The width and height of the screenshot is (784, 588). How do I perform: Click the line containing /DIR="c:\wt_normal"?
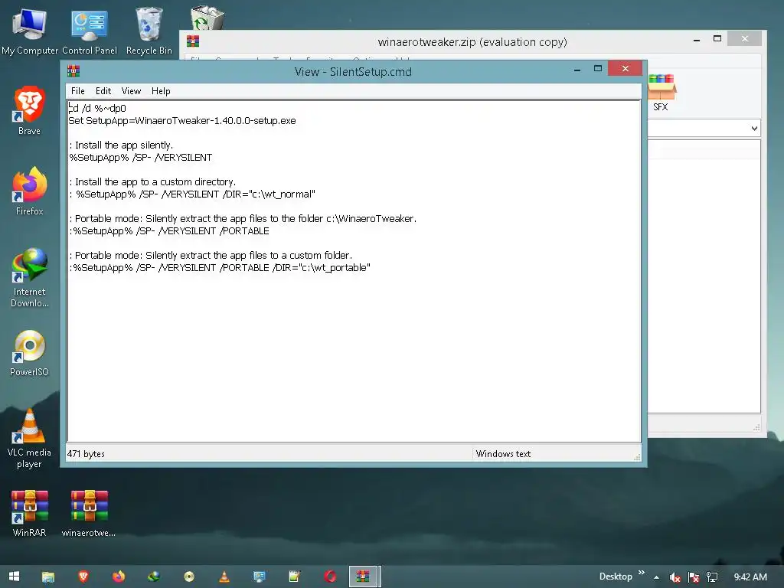[192, 194]
